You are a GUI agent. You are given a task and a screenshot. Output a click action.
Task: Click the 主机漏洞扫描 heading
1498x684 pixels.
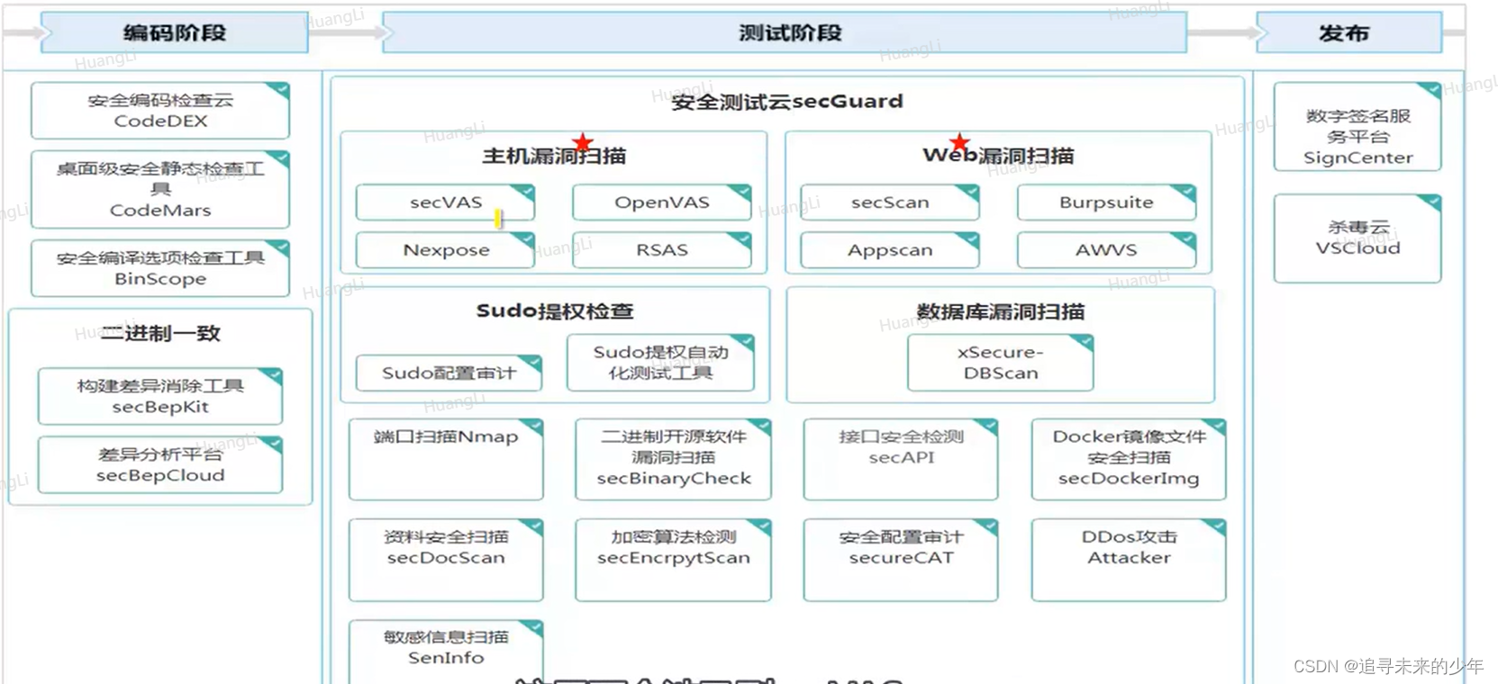[x=554, y=156]
